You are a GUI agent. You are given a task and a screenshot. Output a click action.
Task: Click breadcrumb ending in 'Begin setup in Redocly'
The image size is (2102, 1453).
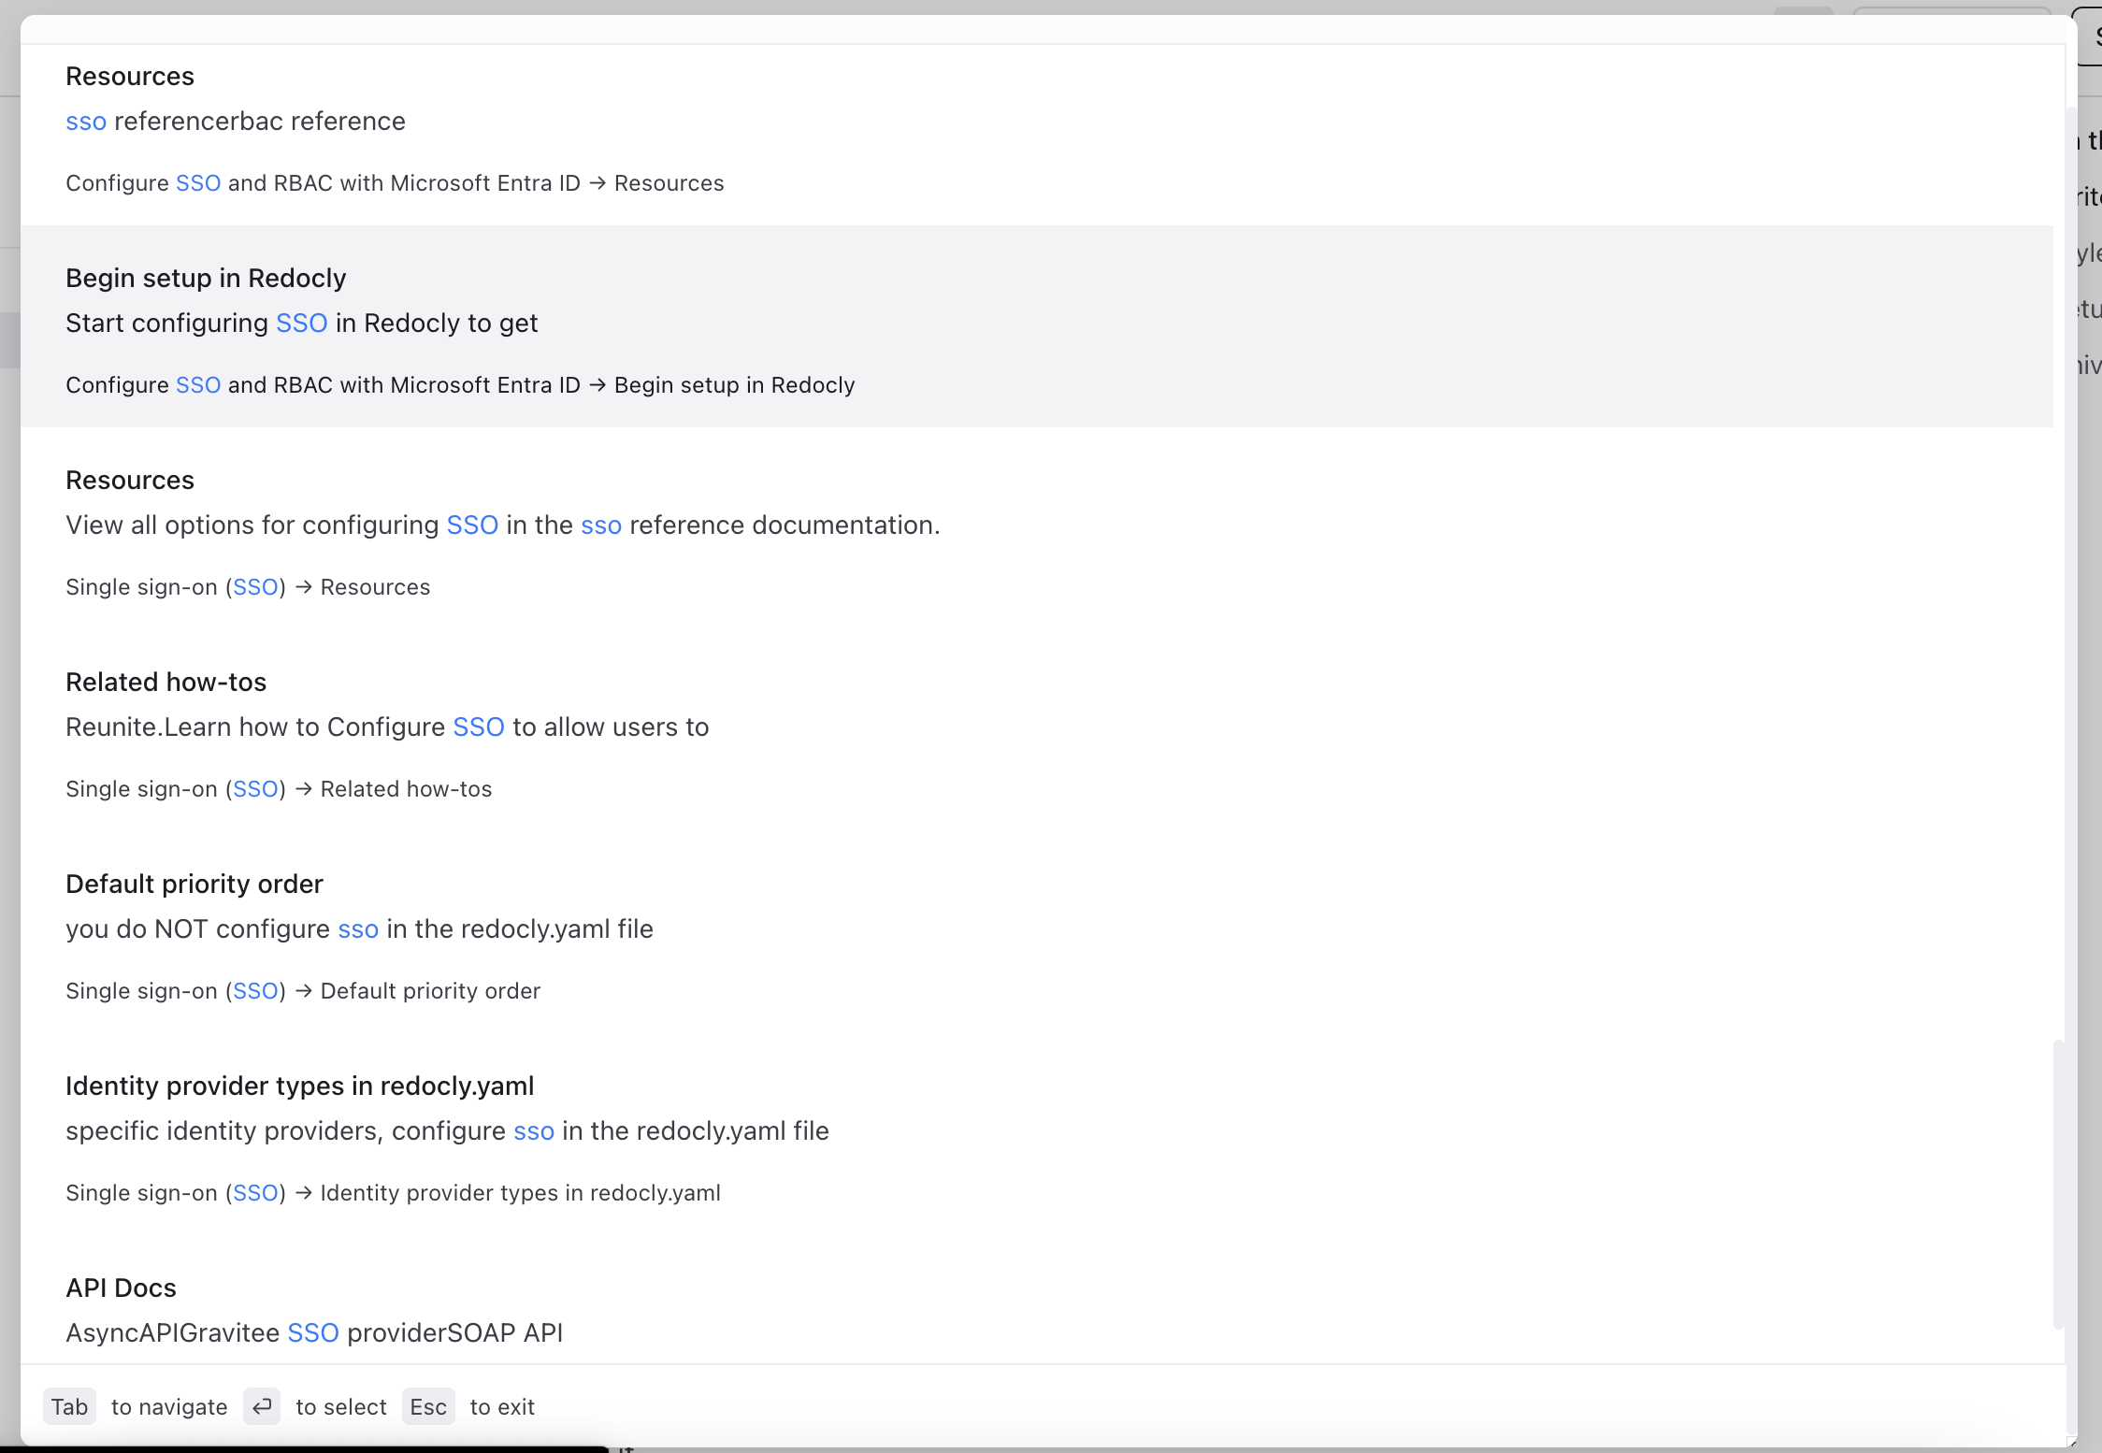point(460,385)
